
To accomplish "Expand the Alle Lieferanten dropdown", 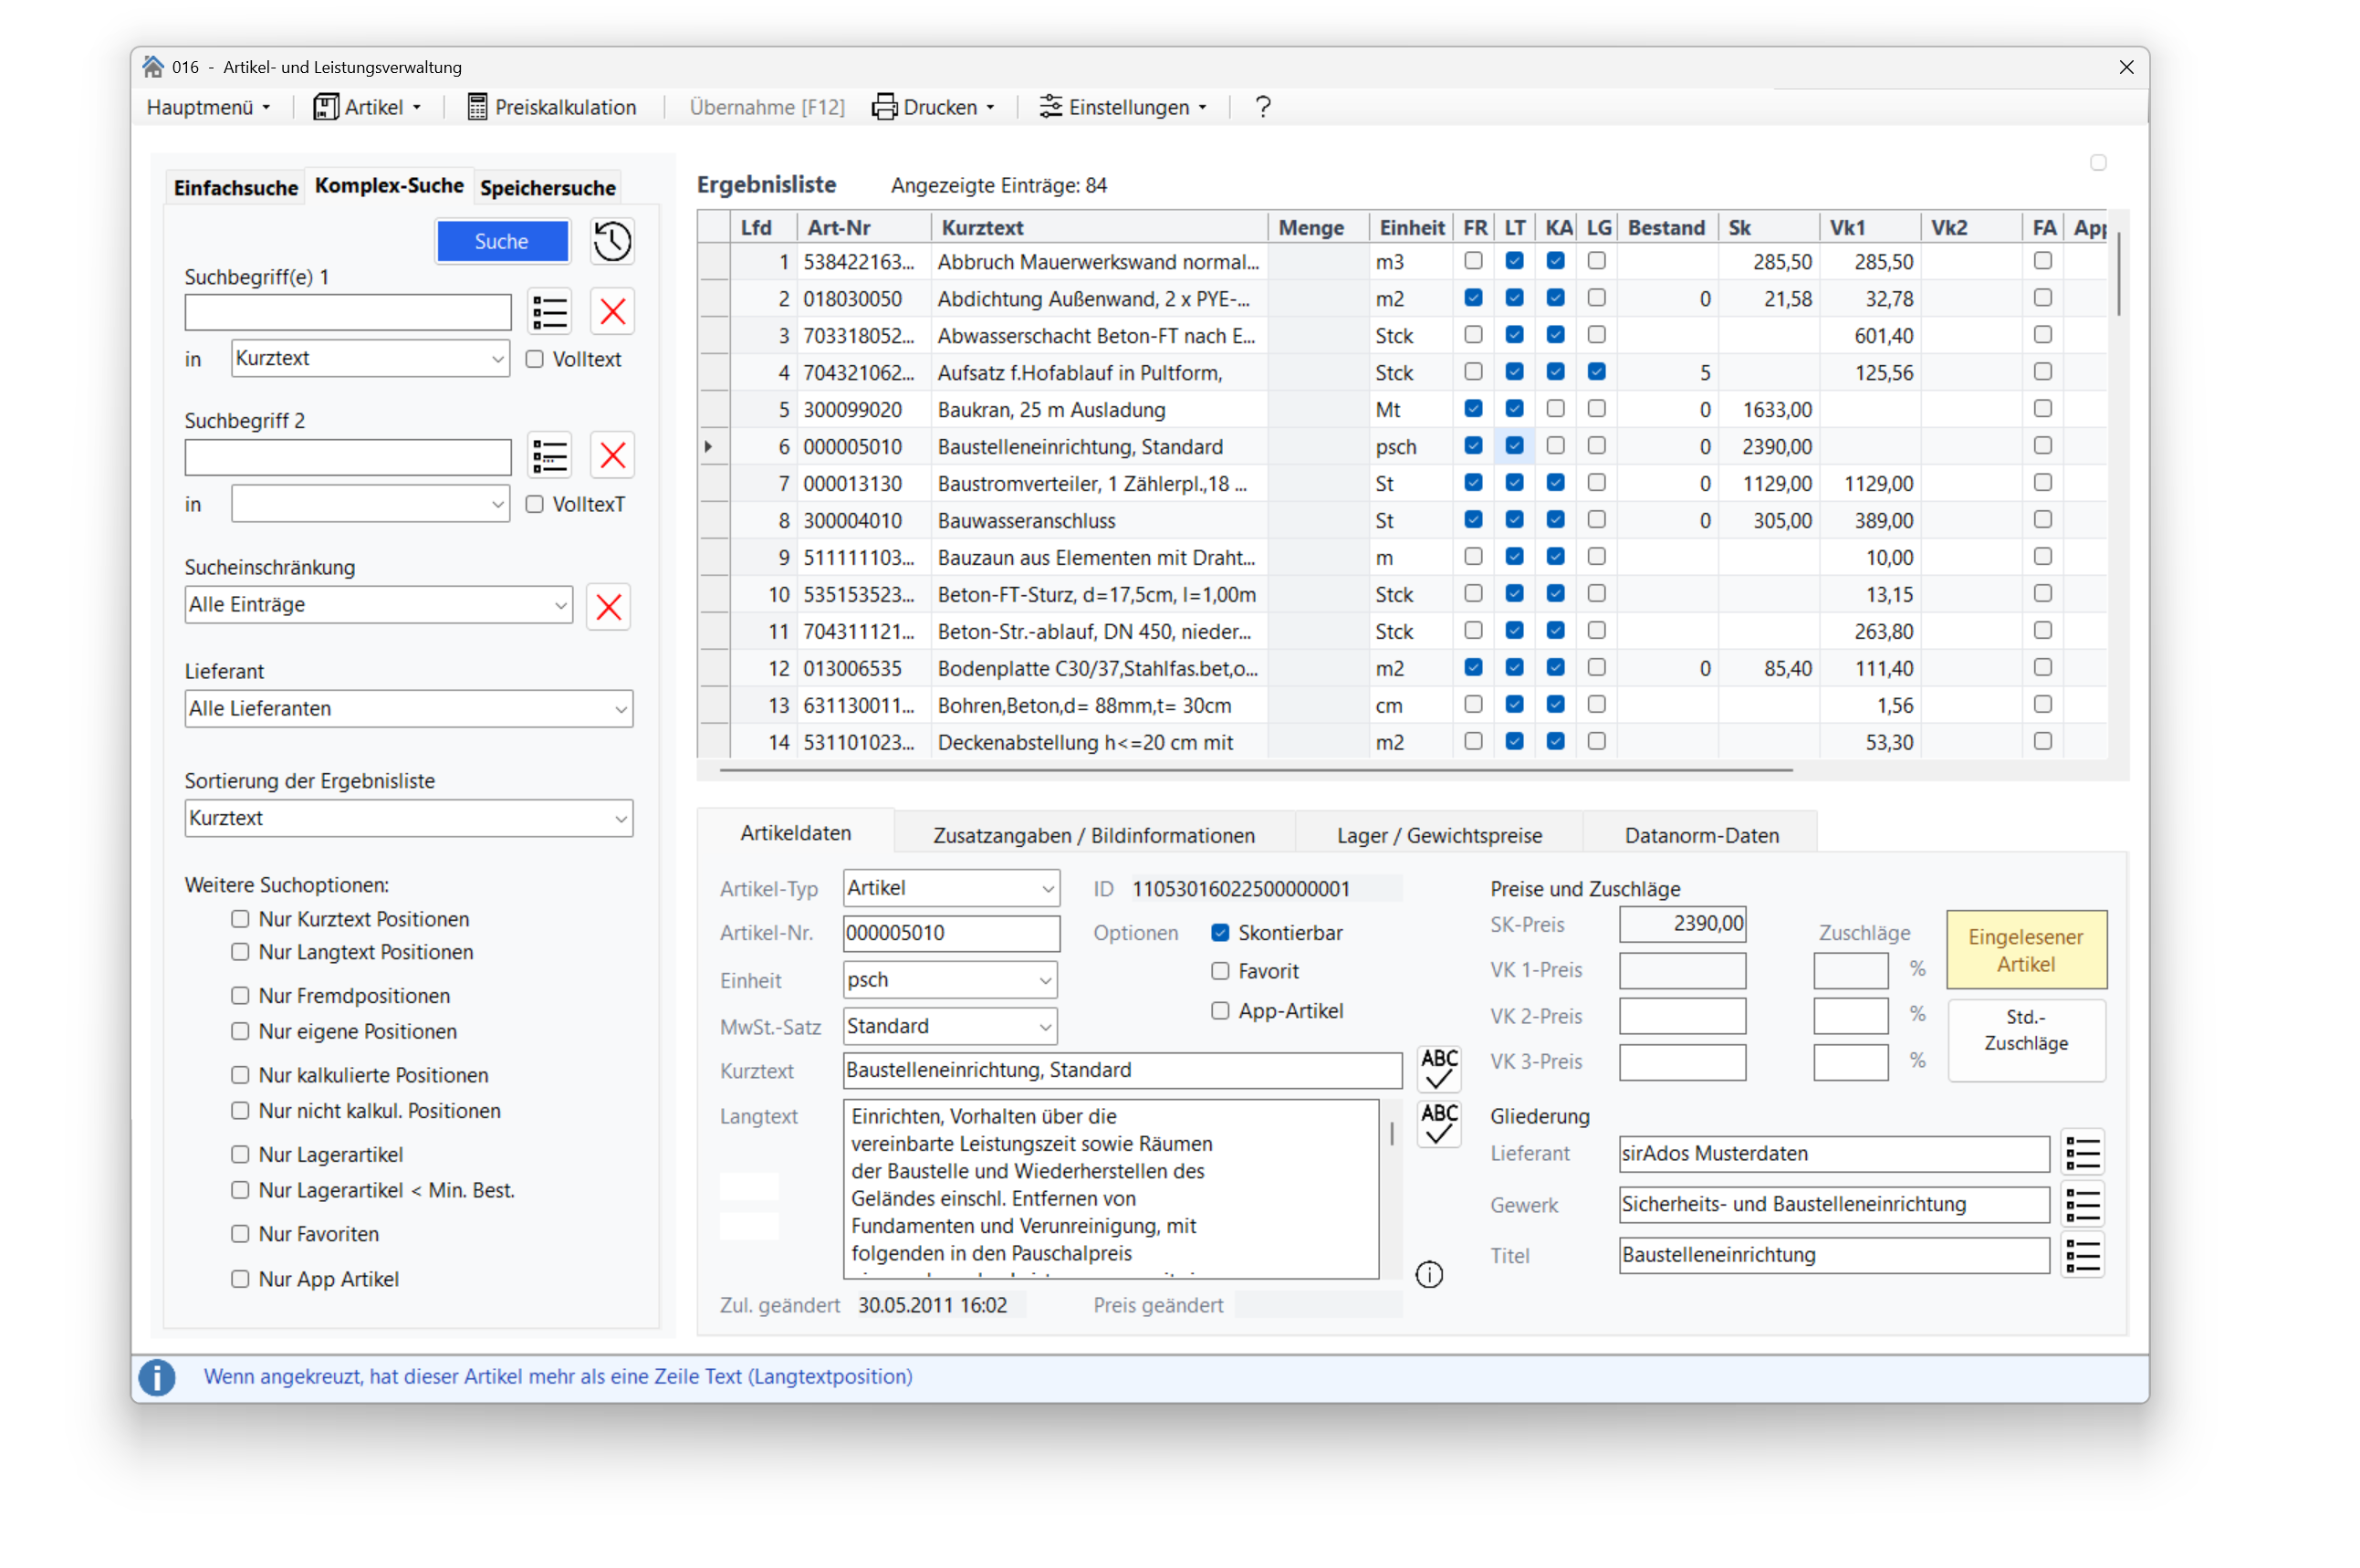I will click(x=408, y=709).
